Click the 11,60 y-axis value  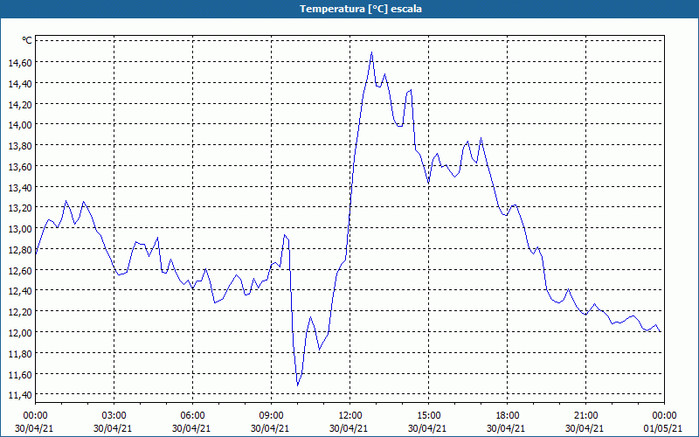click(20, 375)
